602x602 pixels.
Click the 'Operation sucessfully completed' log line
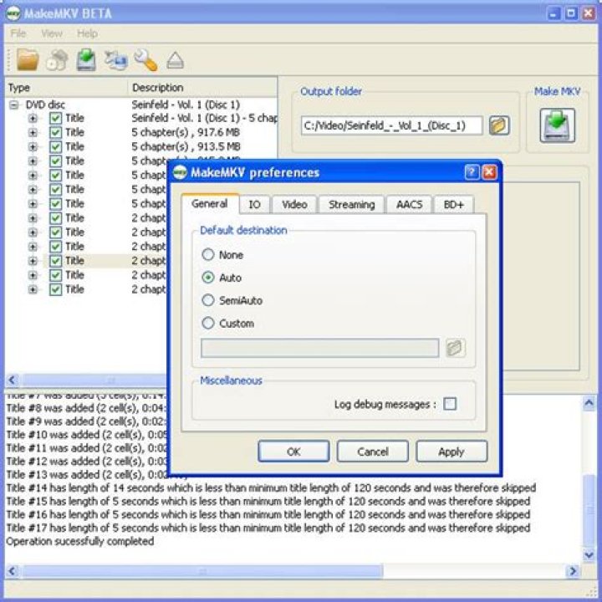[80, 541]
